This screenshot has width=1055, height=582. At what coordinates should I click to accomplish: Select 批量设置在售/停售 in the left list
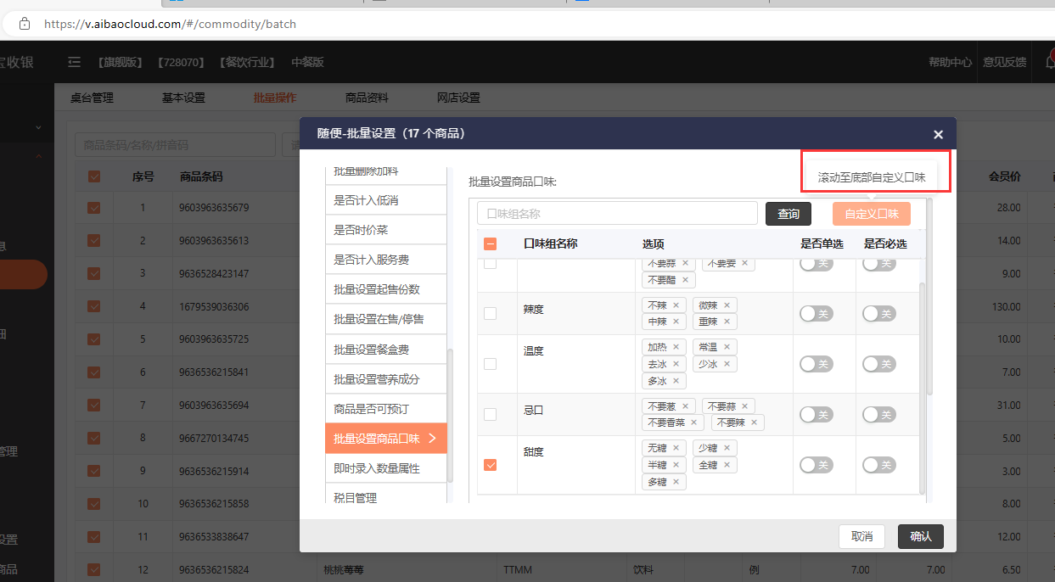[x=379, y=319]
